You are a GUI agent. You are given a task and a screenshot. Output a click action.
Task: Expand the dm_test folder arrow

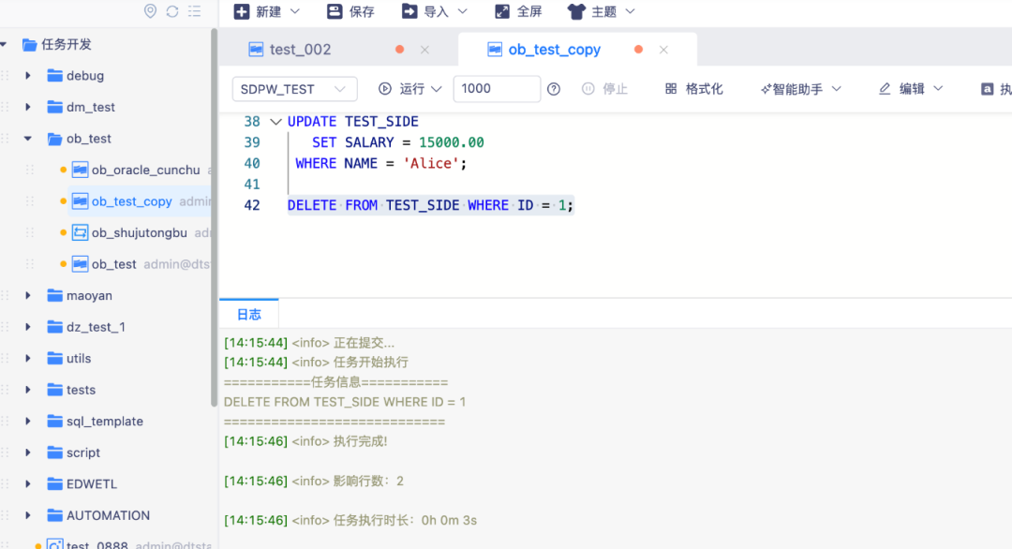click(x=28, y=107)
